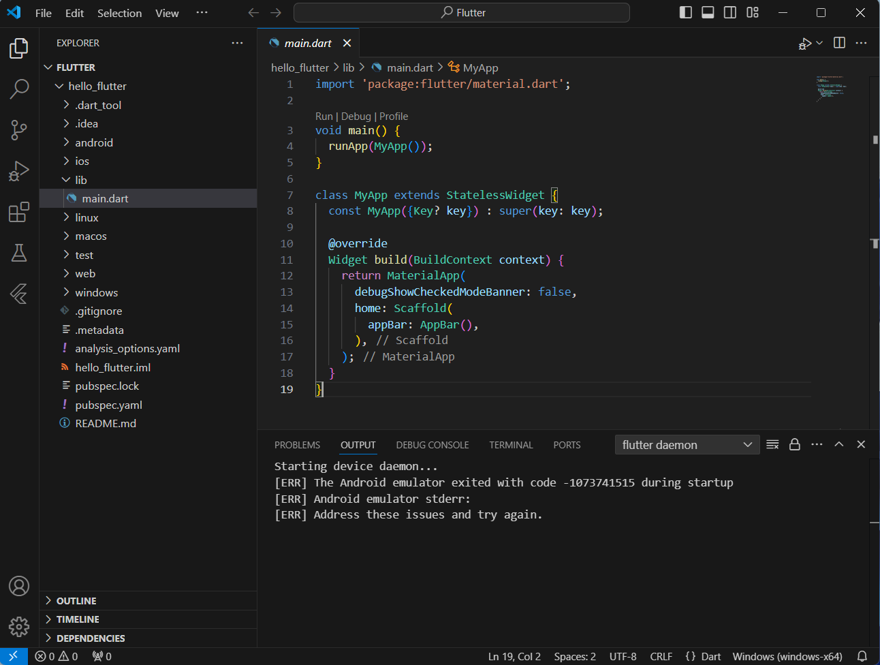
Task: Expand the DEPENDENCIES section
Action: [x=148, y=638]
